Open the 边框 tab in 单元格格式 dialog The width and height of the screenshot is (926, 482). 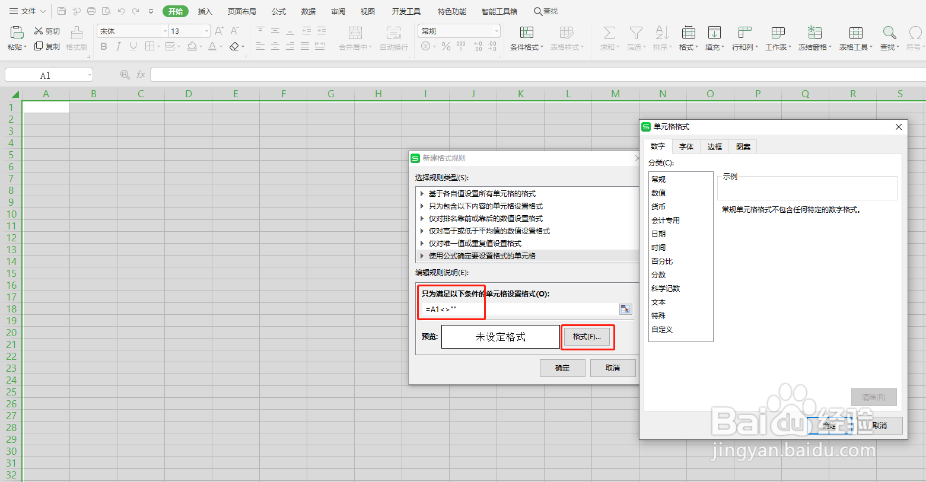(715, 146)
